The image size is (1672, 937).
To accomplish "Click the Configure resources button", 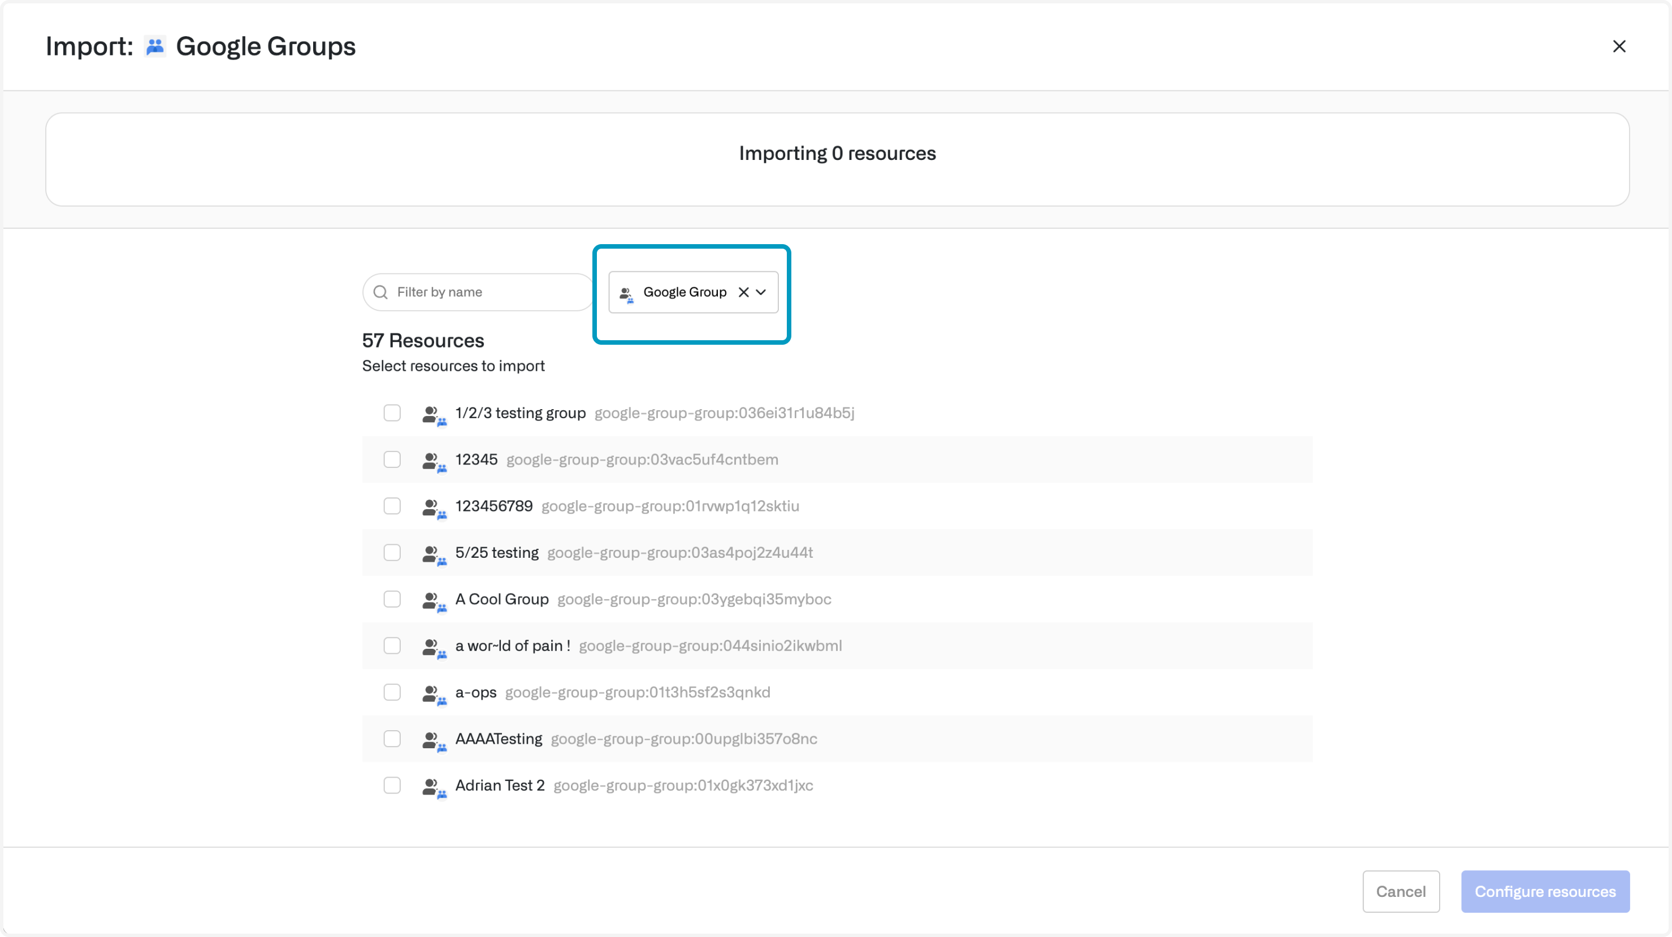I will [x=1545, y=891].
